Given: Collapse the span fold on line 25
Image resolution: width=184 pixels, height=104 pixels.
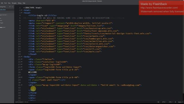Looking at the screenshot, I should 22,70.
